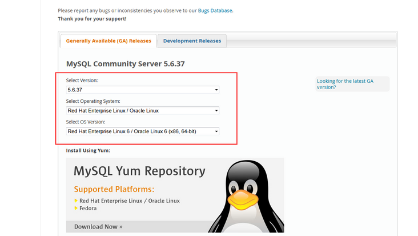This screenshot has height=236, width=418.
Task: Click the 'Select OS Version:' label
Action: tap(86, 122)
